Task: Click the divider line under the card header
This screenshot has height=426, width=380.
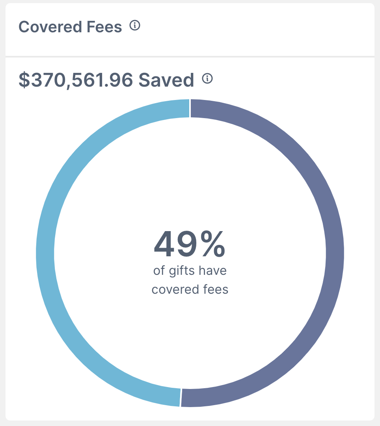Action: [x=190, y=57]
